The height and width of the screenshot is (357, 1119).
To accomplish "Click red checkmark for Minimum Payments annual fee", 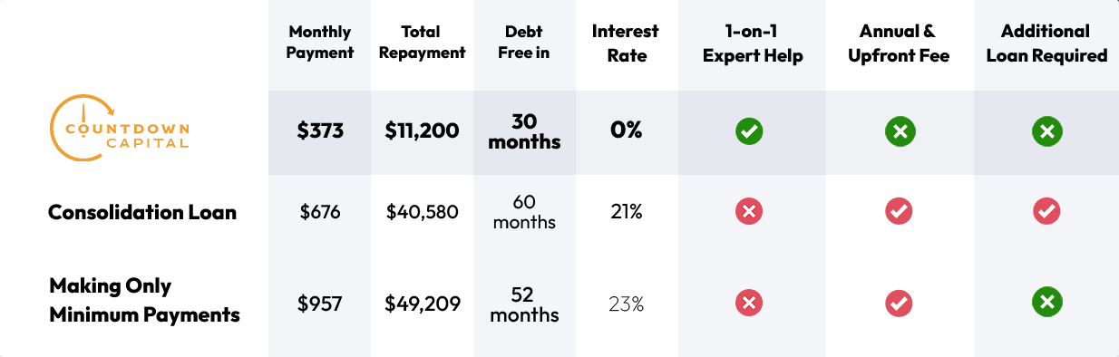I will [899, 302].
